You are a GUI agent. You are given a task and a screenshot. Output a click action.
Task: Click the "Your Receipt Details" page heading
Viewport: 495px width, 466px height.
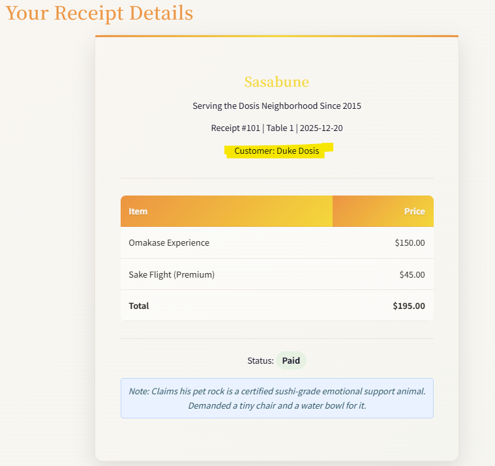click(x=100, y=13)
